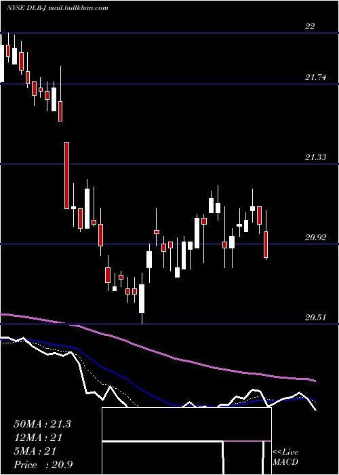Click the '5MA : 21' readout
The height and width of the screenshot is (475, 339).
click(35, 451)
